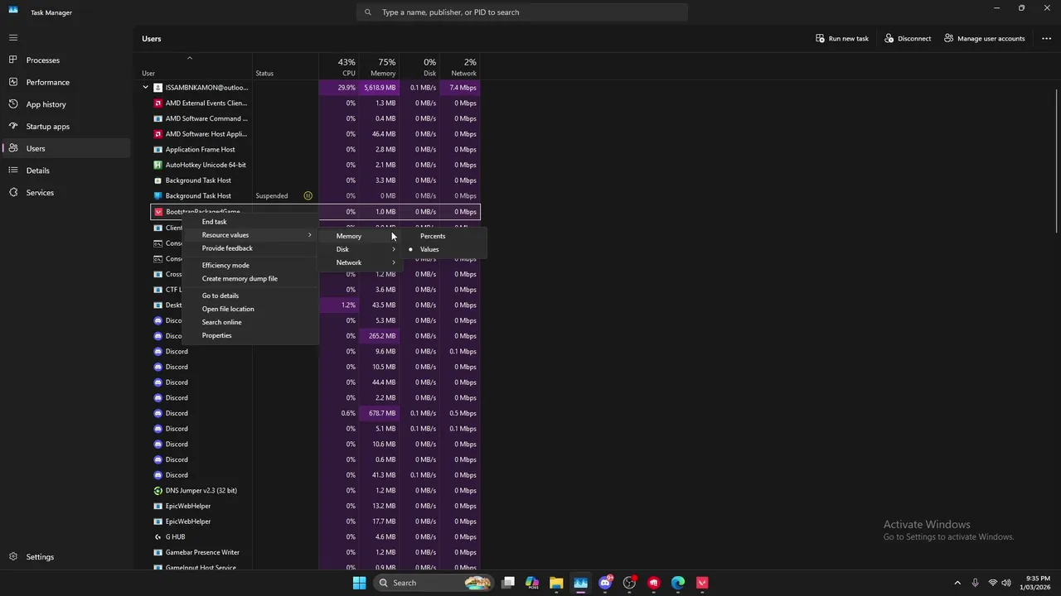Open the Startup apps page icon

[x=13, y=126]
